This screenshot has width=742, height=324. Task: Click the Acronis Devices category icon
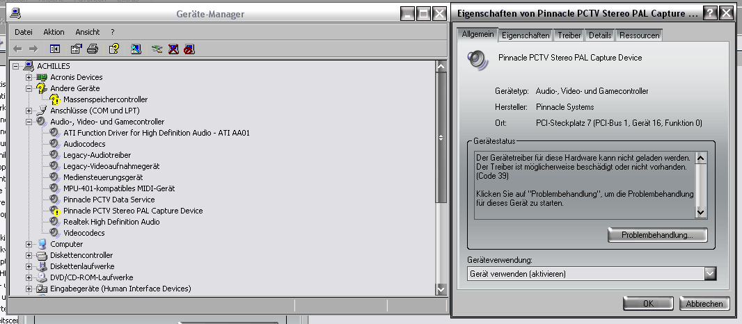coord(42,77)
